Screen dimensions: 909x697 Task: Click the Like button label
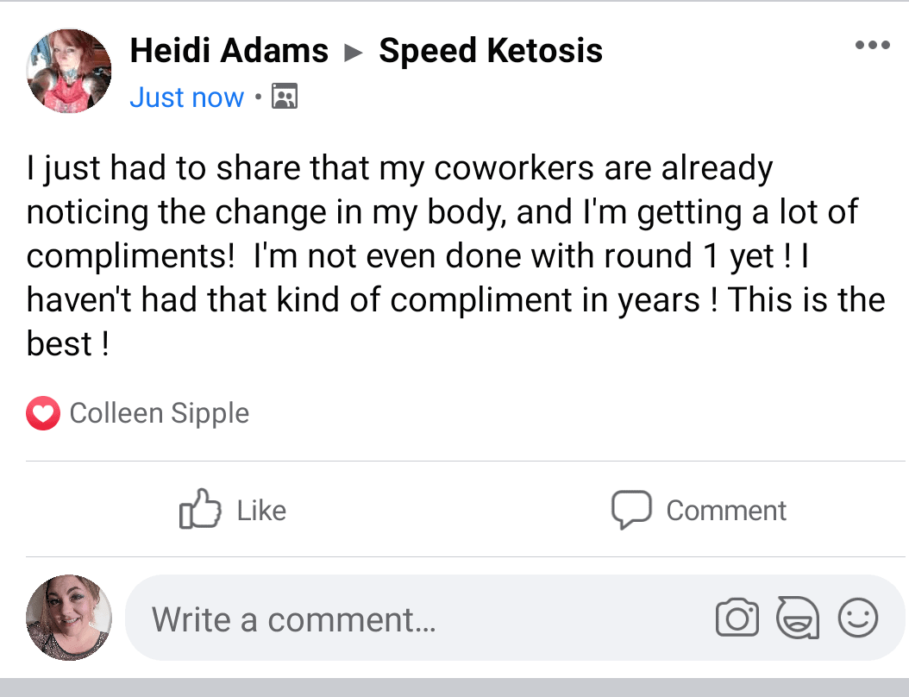tap(261, 511)
